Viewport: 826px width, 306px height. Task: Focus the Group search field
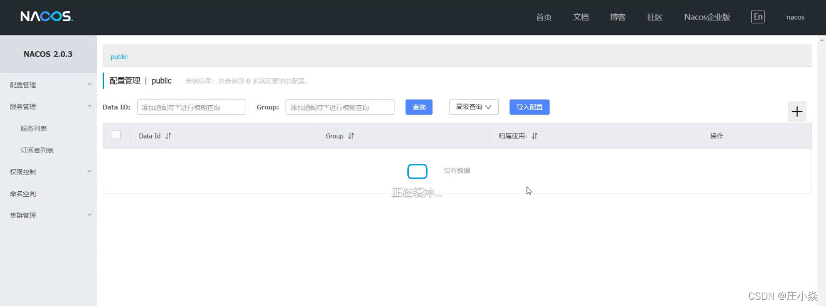[340, 107]
